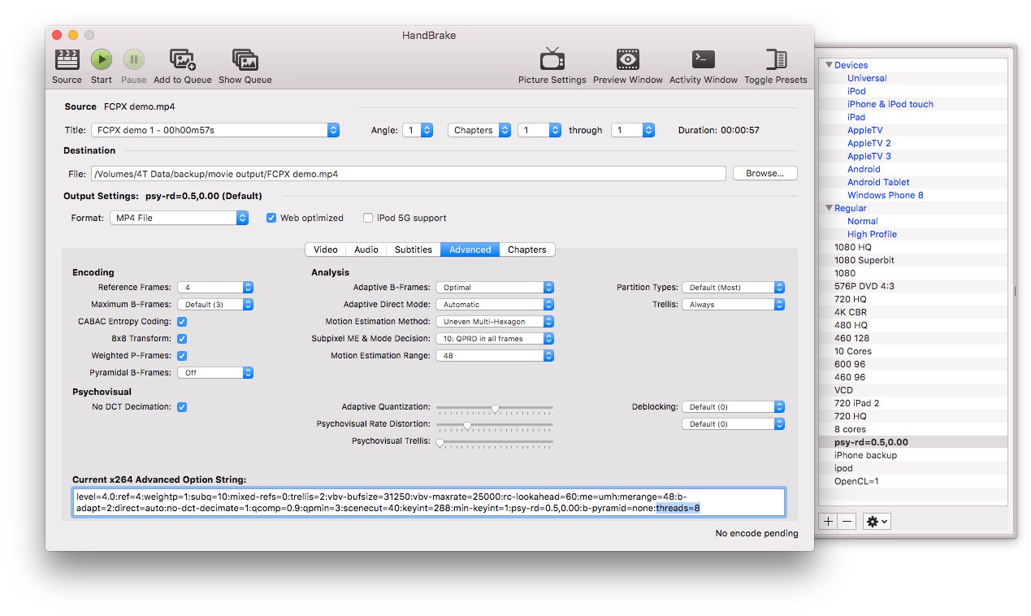Open Maximum B-Frames dropdown

(215, 305)
